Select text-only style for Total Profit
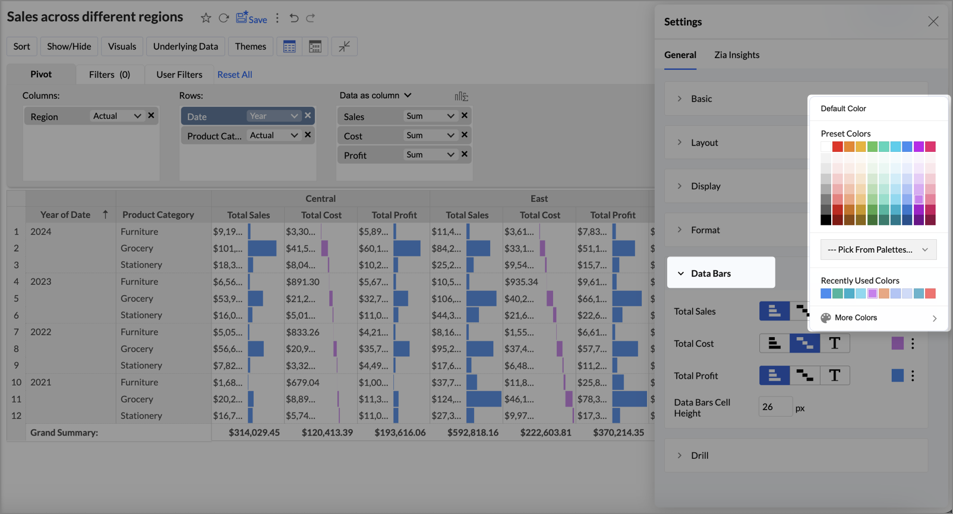The width and height of the screenshot is (953, 514). tap(834, 375)
